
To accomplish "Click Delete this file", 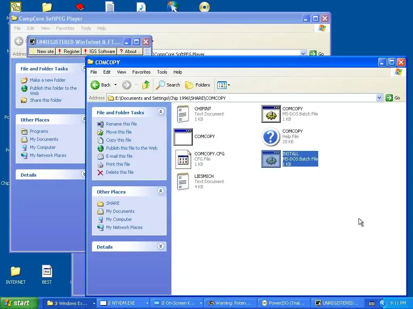I will 120,172.
